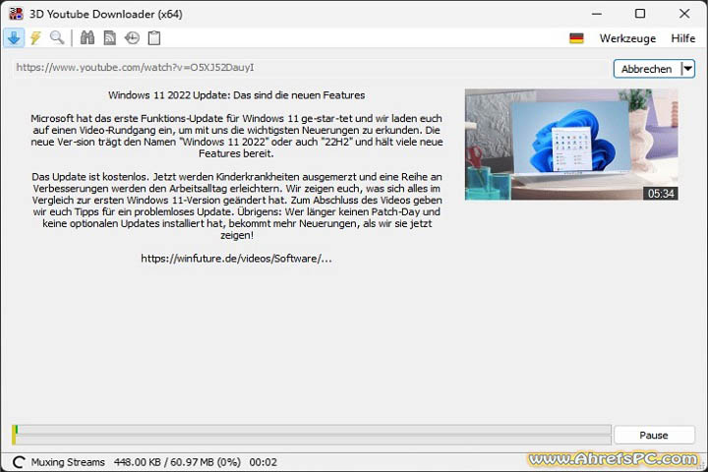Image resolution: width=708 pixels, height=472 pixels.
Task: Click the paragraph starting 'Microsoft hat das erste'
Action: (237, 136)
